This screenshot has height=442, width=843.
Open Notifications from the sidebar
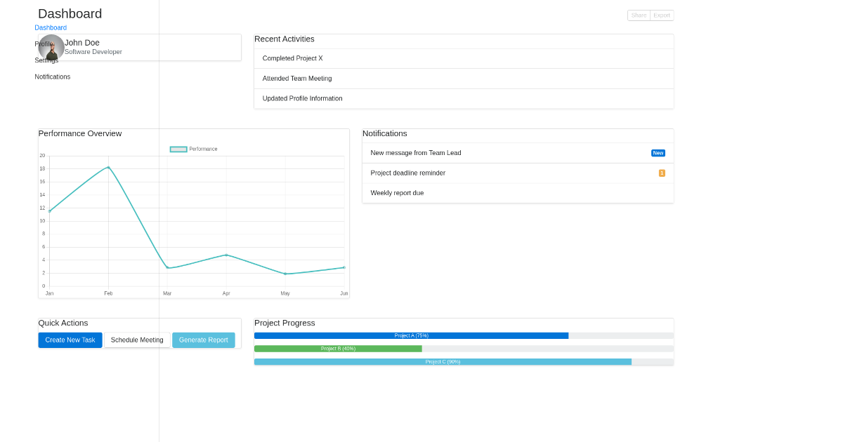(52, 76)
